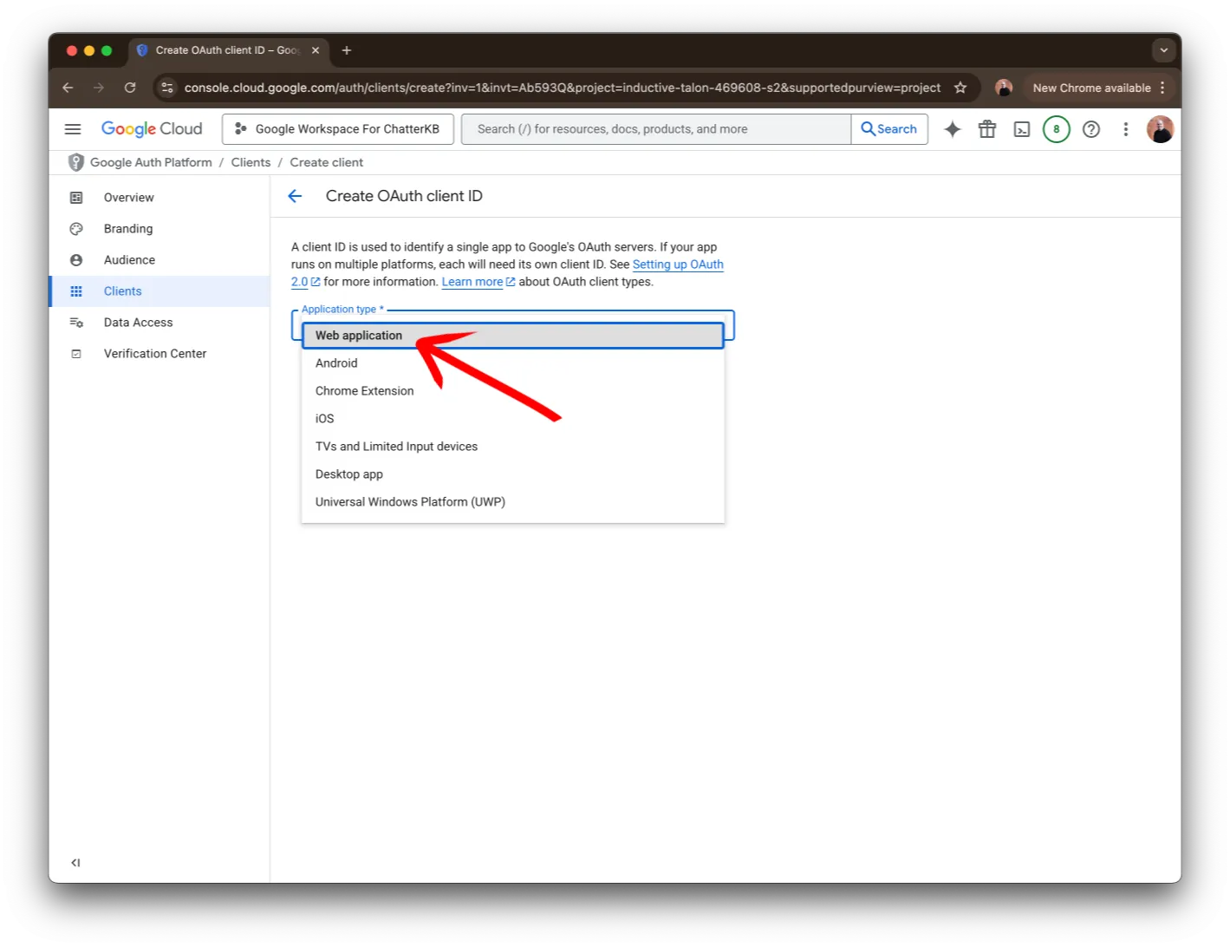The image size is (1230, 947).
Task: Open the Overview page
Action: pos(160,198)
